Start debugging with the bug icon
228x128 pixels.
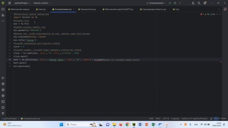(175, 3)
